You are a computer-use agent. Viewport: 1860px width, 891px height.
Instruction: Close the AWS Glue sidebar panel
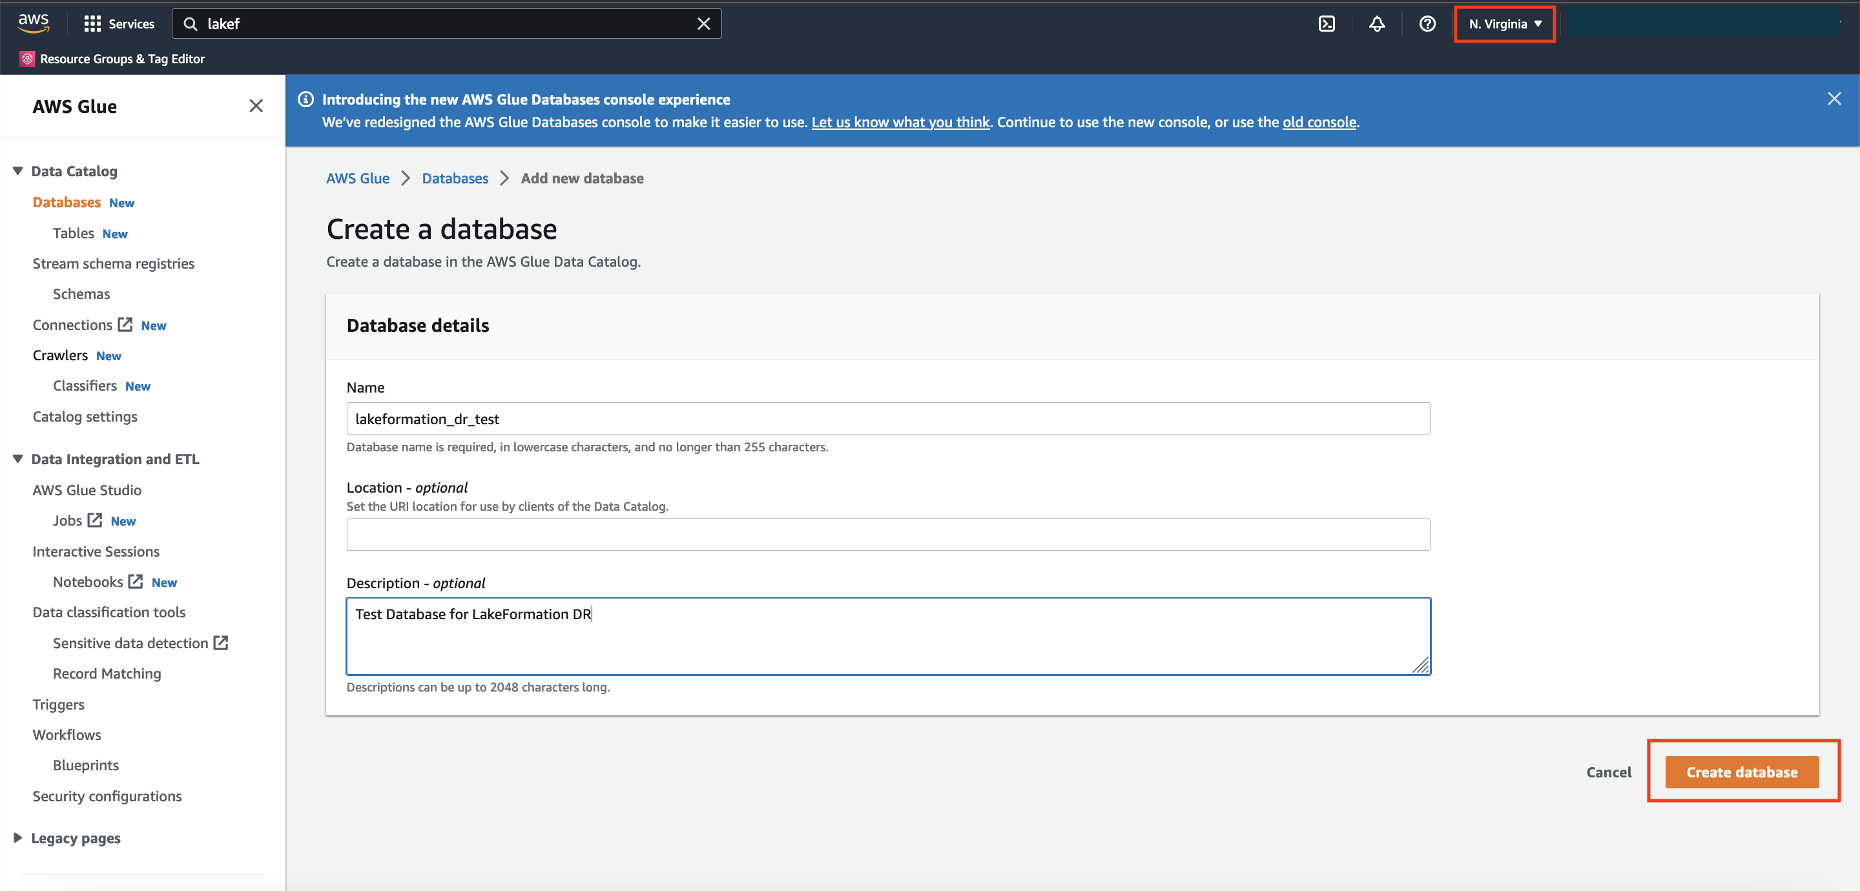256,106
